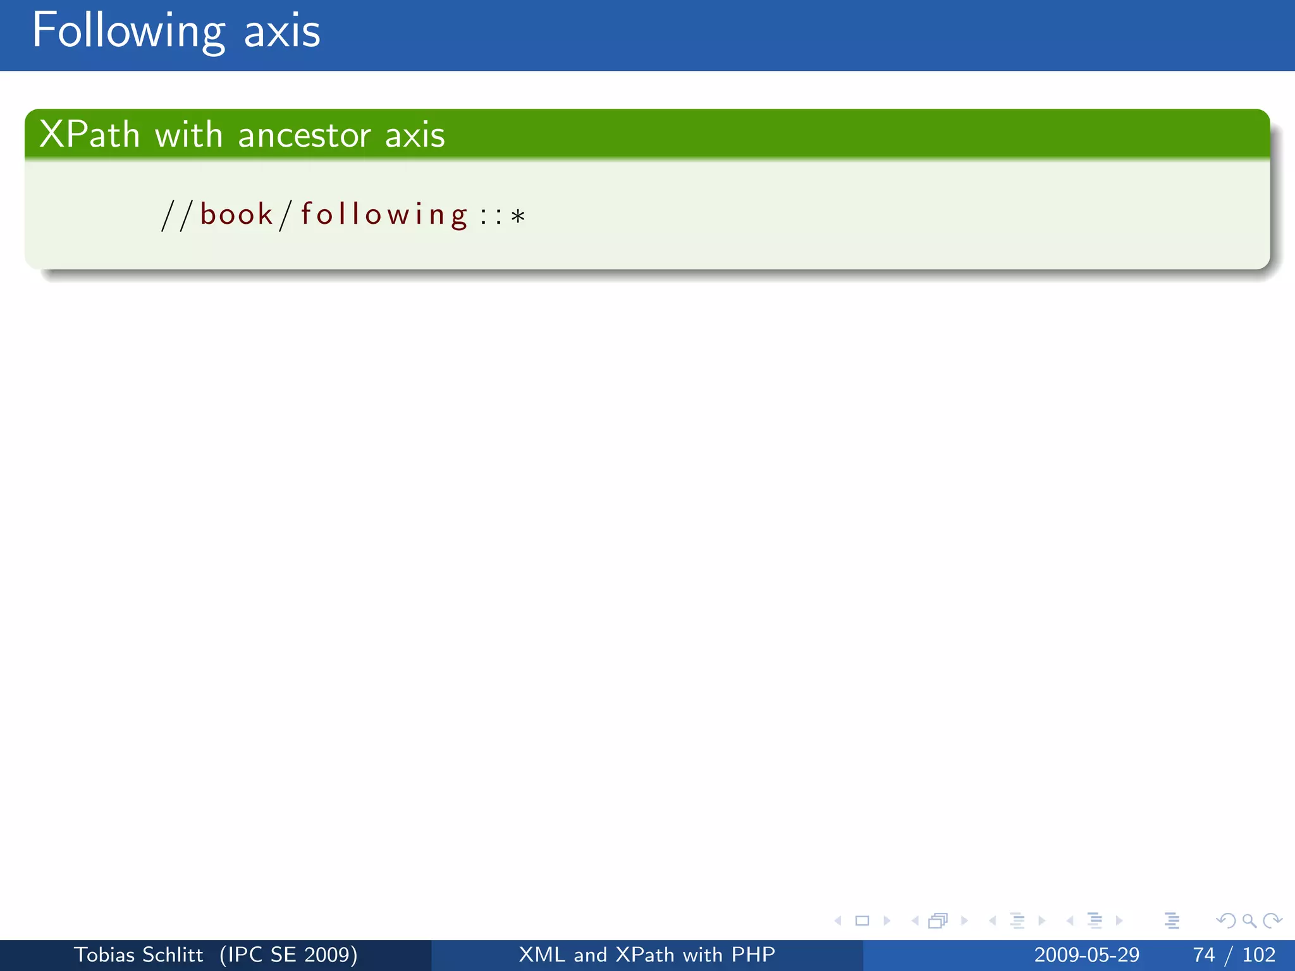This screenshot has height=971, width=1295.
Task: Click the go-back curved arrow icon
Action: tap(1225, 921)
